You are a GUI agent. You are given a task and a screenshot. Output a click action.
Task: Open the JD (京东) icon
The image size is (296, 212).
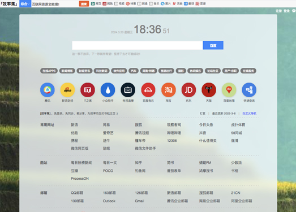[x=188, y=90]
